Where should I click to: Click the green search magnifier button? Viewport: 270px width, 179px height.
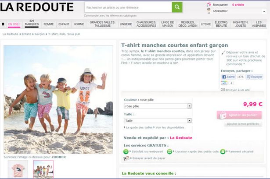177,7
